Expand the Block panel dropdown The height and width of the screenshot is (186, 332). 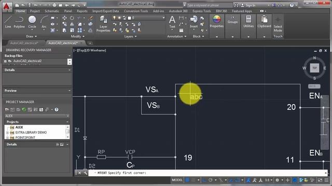(198, 37)
